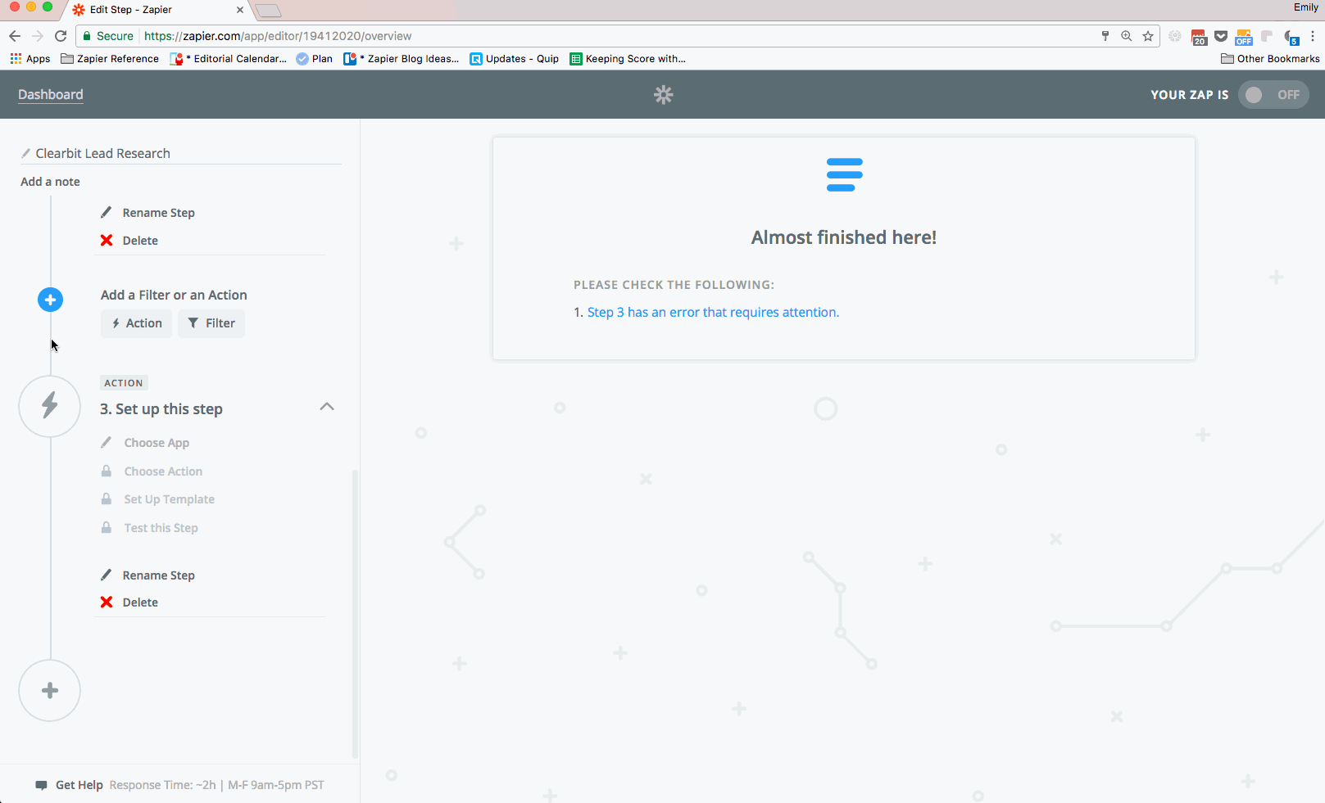Click the browser forward arrow
Image resolution: width=1325 pixels, height=803 pixels.
38,36
